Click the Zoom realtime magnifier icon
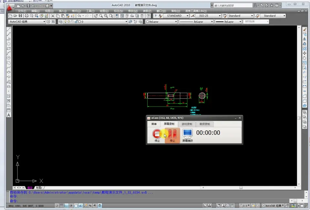Screen dimensions: 310x210 click(x=101, y=16)
